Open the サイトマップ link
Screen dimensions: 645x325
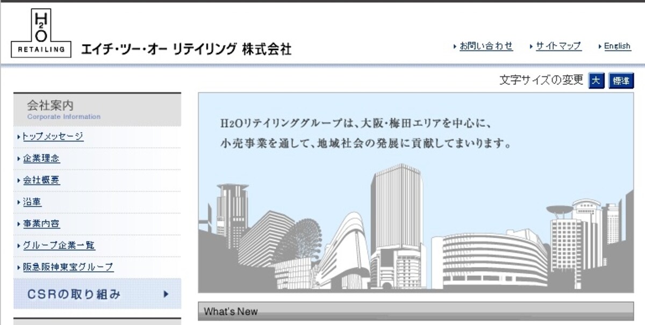558,46
